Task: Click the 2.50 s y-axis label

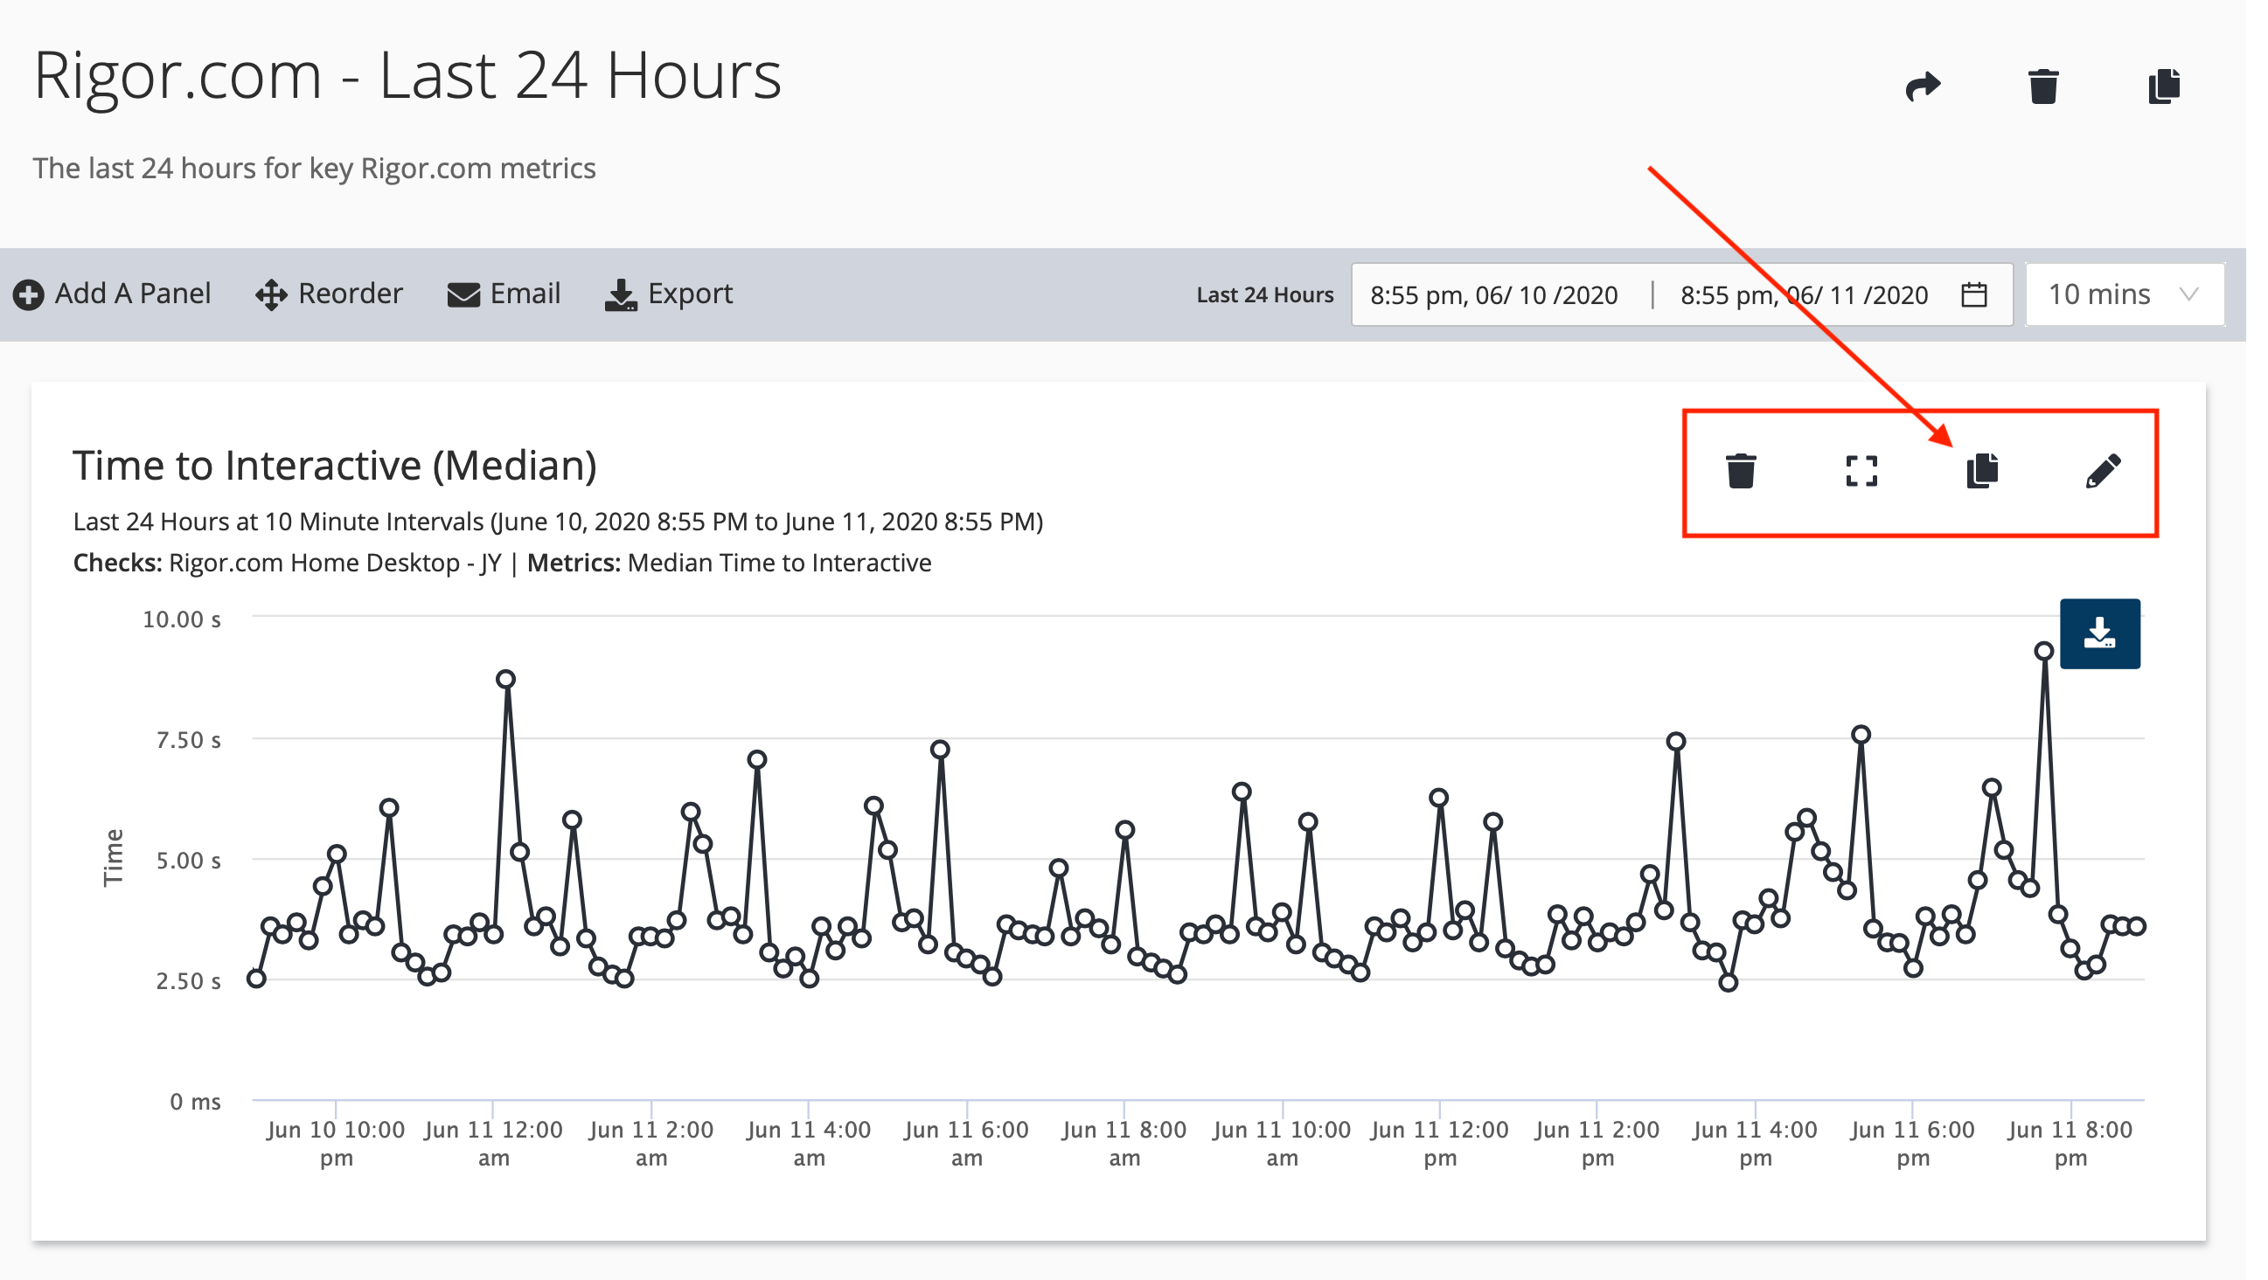Action: click(x=188, y=981)
